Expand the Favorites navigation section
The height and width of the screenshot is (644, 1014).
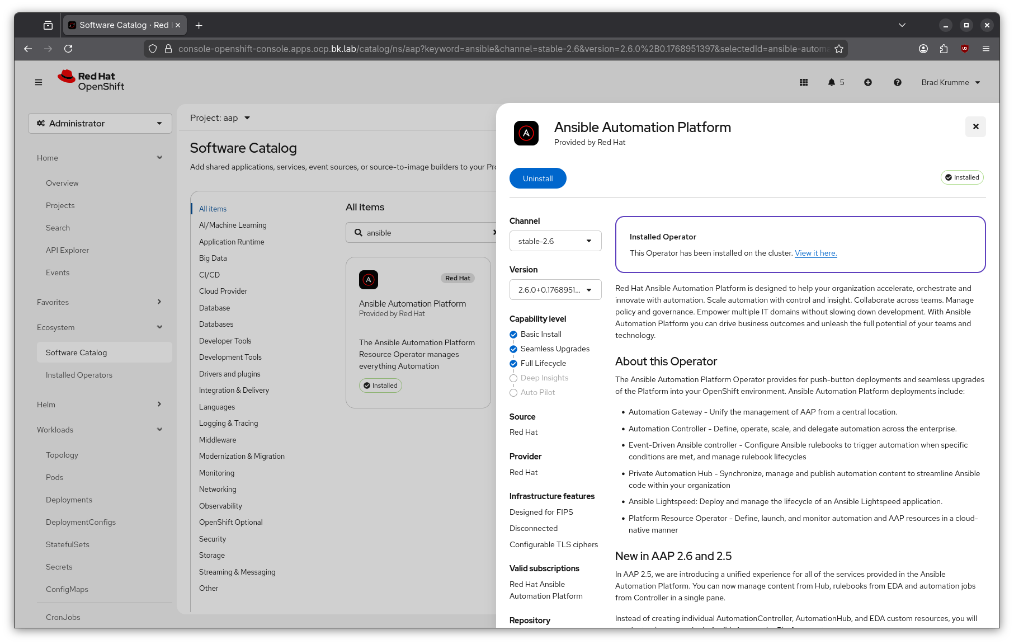(100, 302)
